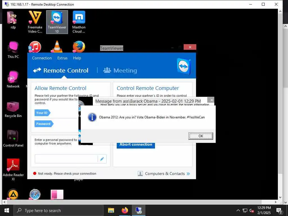This screenshot has height=216, width=288.
Task: Open Maxthon Cloud browser desktop icon
Action: tap(79, 22)
